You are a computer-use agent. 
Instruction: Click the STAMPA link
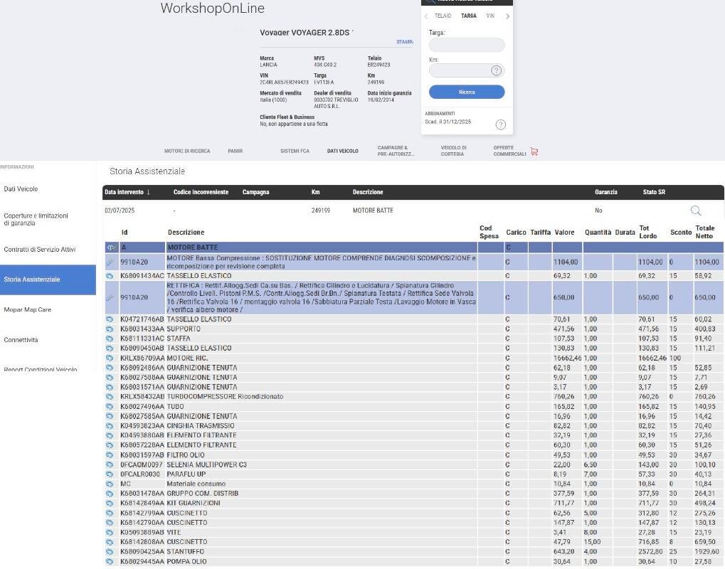click(x=404, y=42)
